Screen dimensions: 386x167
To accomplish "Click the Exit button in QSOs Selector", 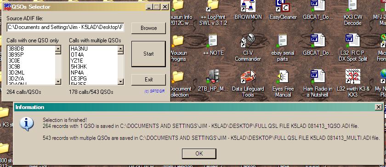I will click(x=148, y=80).
